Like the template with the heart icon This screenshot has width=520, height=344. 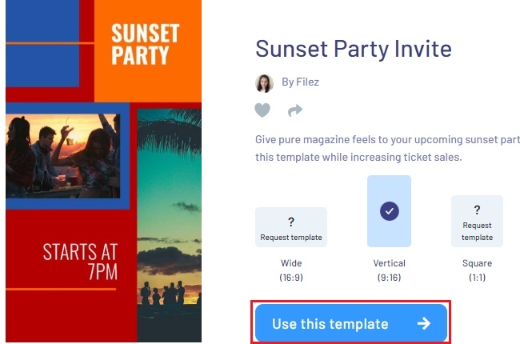coord(262,110)
